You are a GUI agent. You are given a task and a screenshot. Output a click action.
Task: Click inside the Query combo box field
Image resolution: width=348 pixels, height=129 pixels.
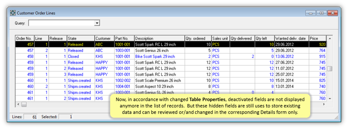[61, 23]
